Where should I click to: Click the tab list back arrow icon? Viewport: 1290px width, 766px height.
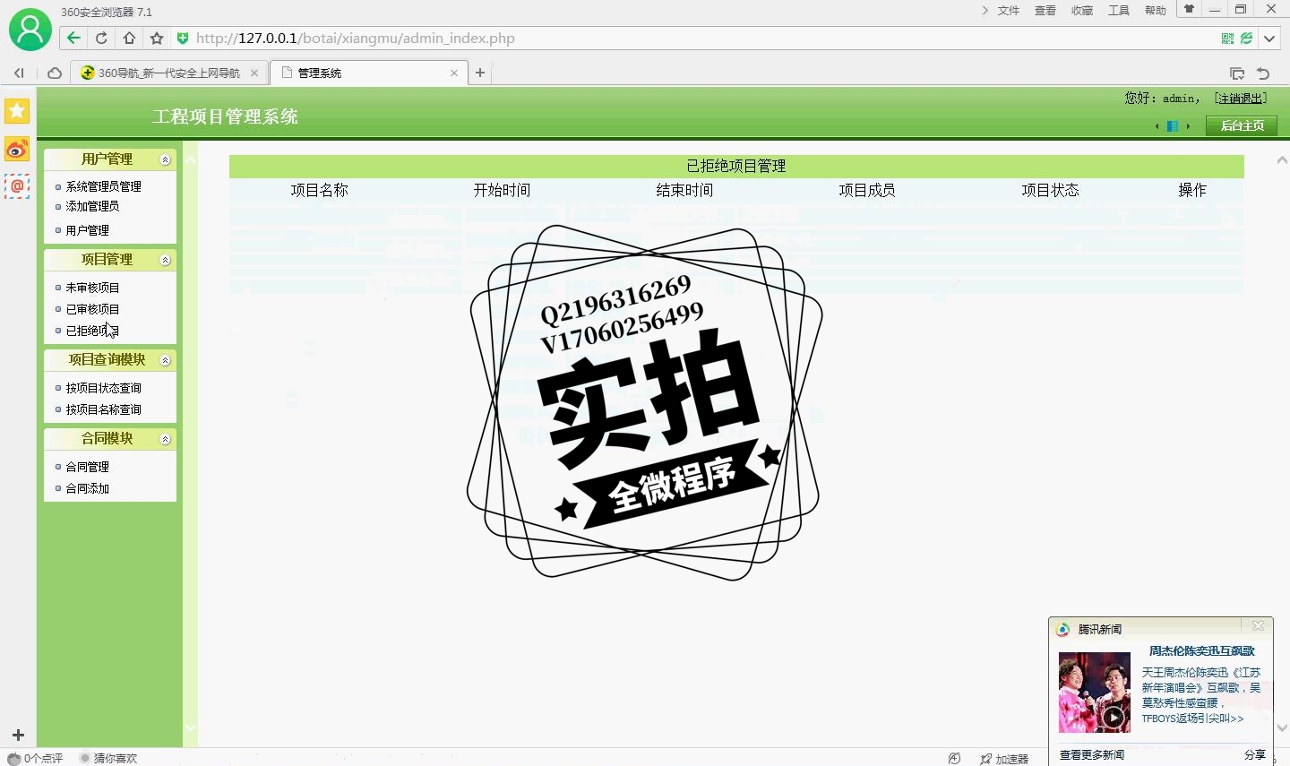19,73
